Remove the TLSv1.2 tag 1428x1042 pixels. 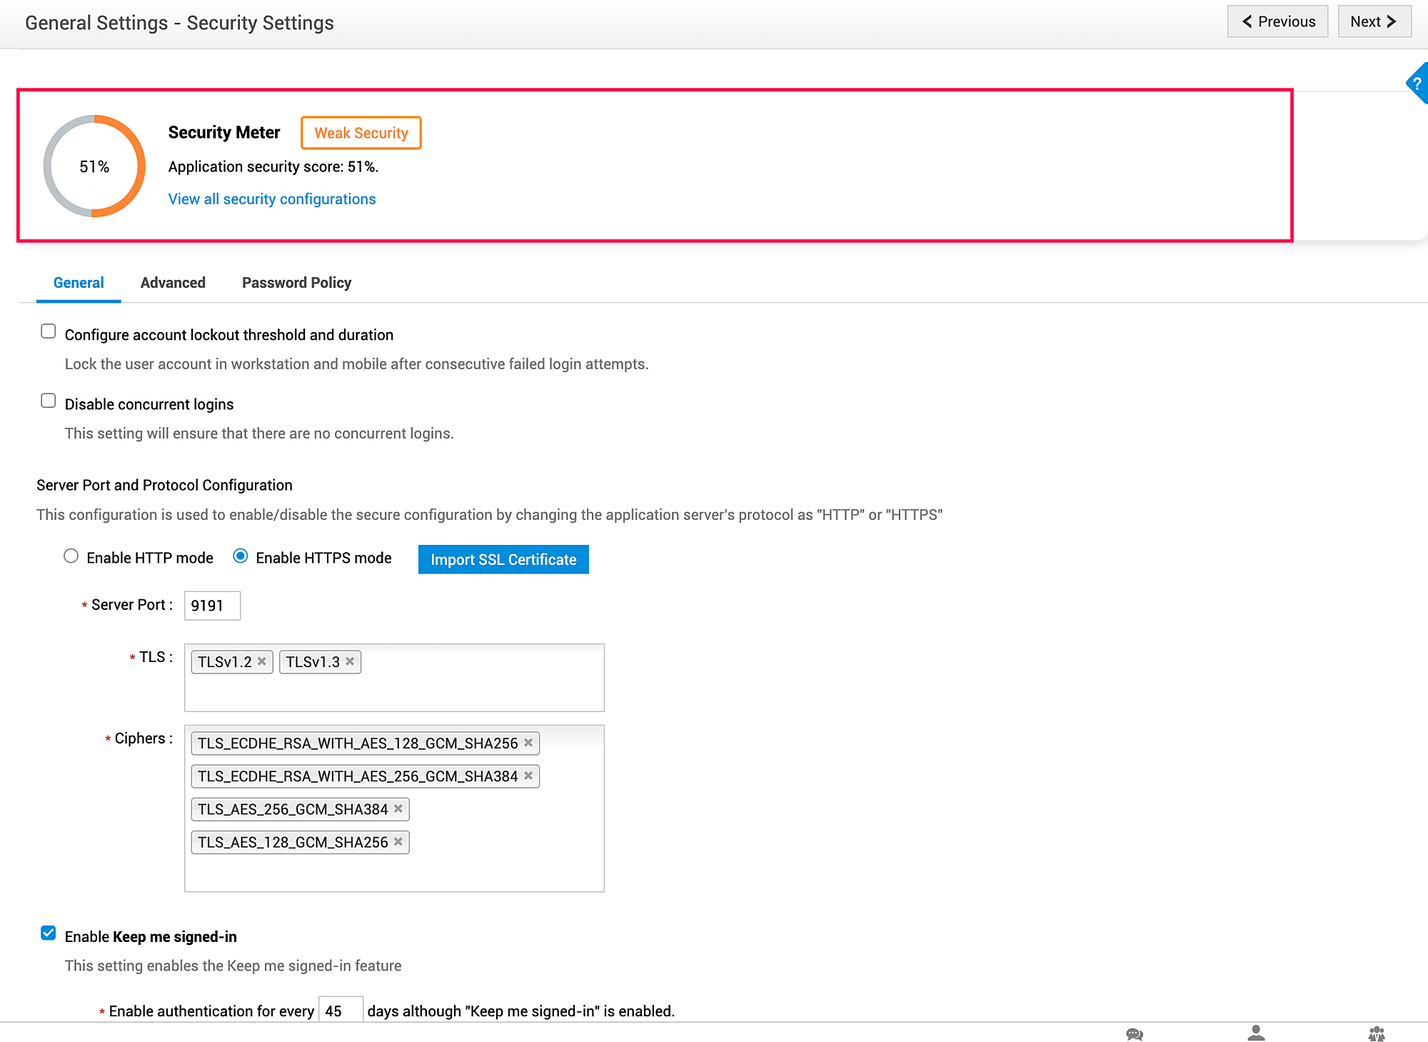[262, 661]
